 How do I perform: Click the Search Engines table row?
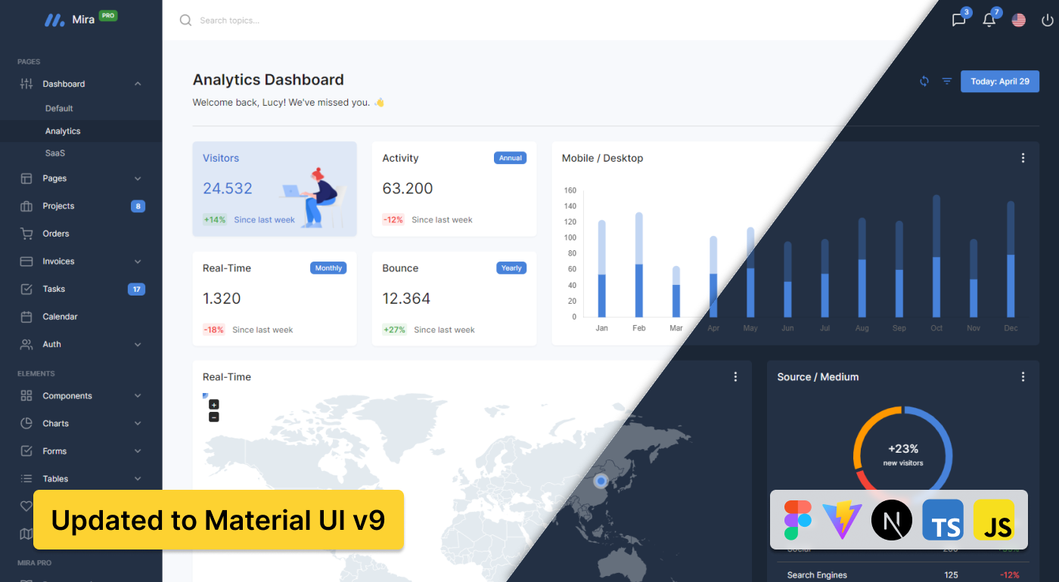click(x=903, y=575)
